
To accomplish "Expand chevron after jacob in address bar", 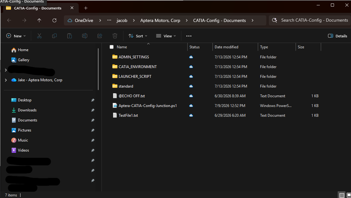I will click(x=134, y=20).
